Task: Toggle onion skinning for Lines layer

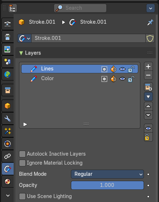Action: coord(114,69)
